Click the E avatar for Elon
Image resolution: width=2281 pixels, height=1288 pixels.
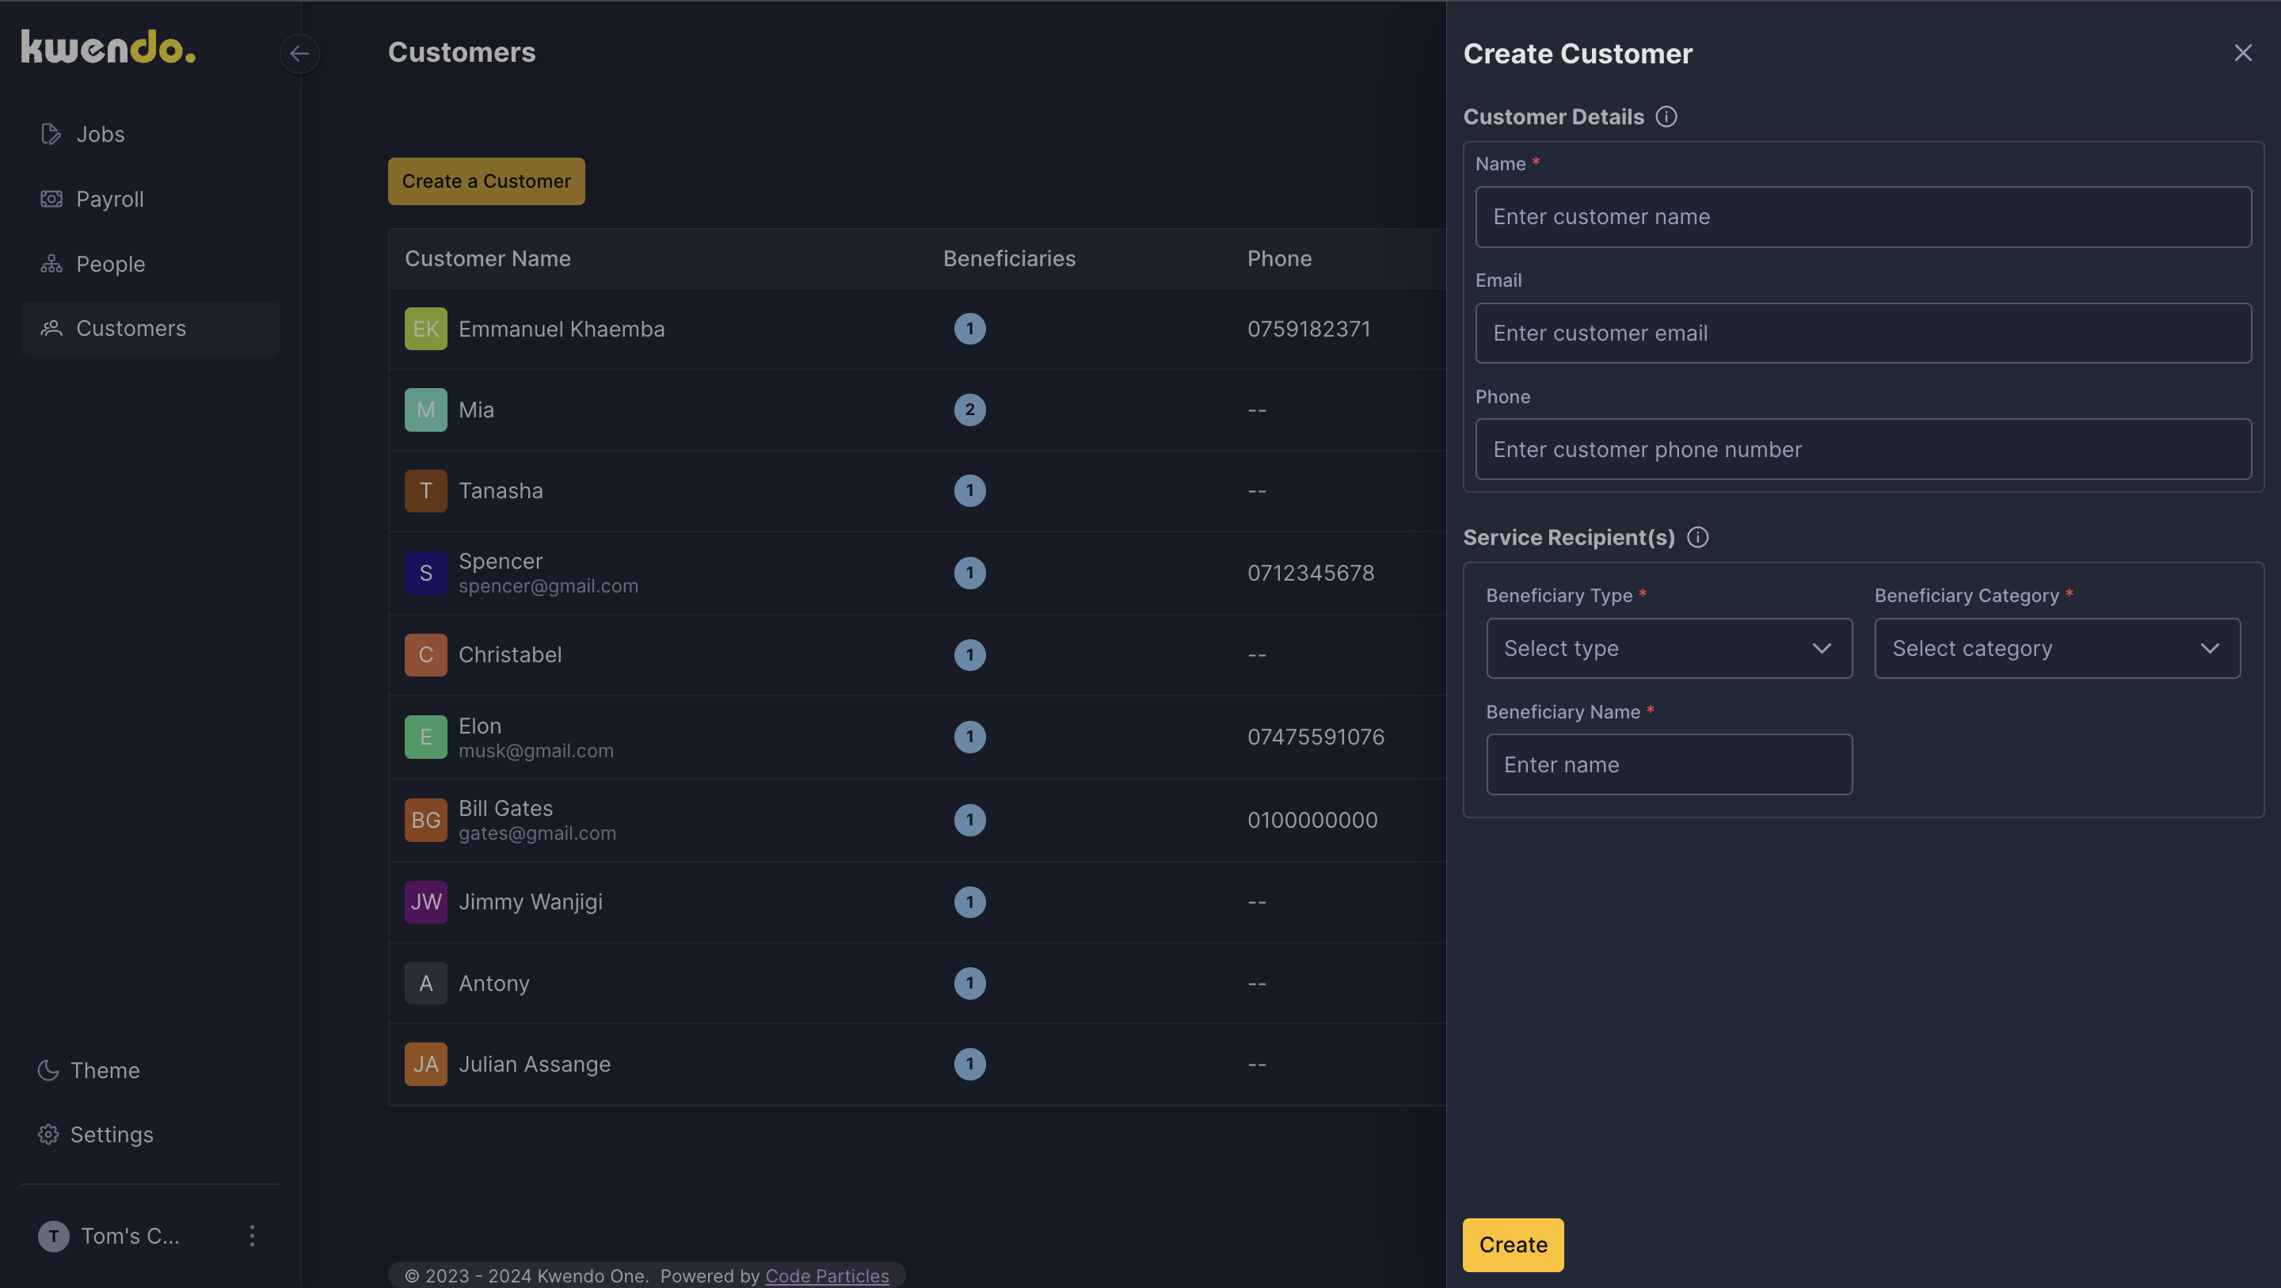426,736
